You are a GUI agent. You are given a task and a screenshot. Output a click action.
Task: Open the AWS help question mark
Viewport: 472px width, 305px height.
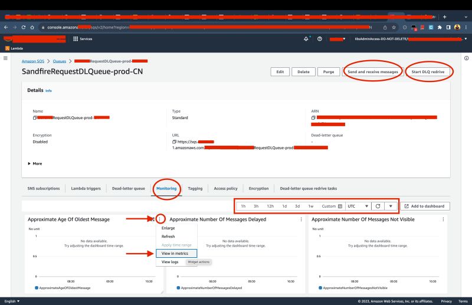[320, 39]
